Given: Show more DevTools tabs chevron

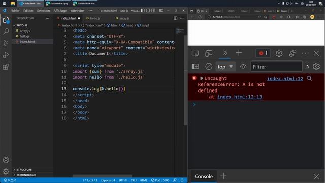Looking at the screenshot, I should pos(225,53).
